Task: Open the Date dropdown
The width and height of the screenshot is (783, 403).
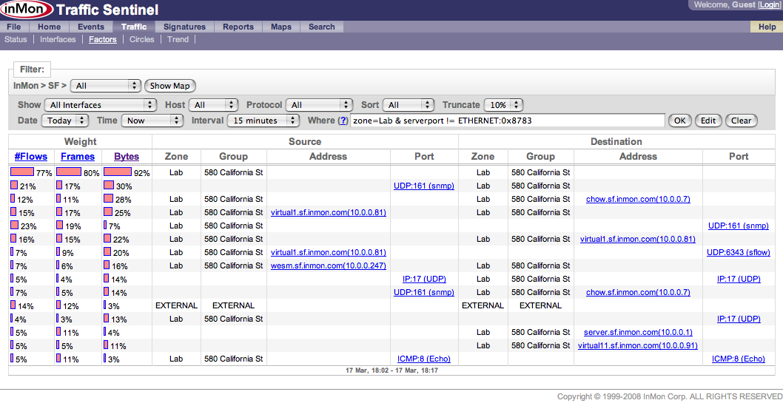Action: (x=65, y=121)
